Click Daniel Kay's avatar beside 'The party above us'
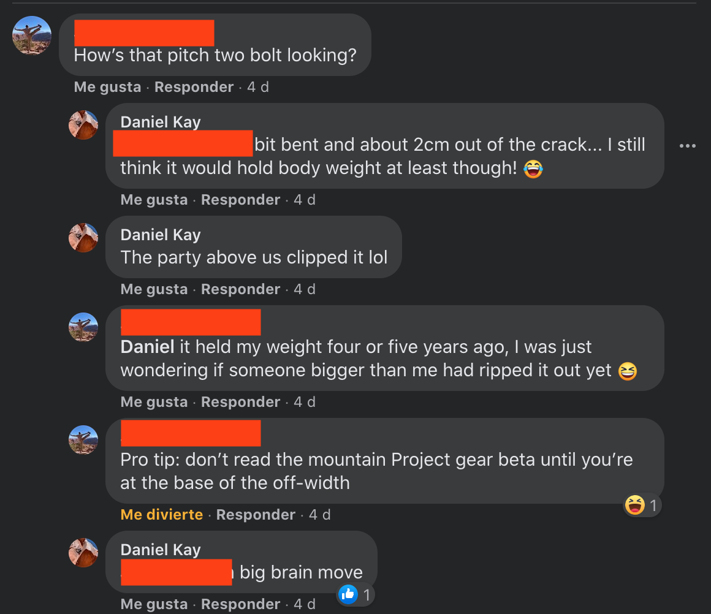The image size is (711, 614). [83, 238]
